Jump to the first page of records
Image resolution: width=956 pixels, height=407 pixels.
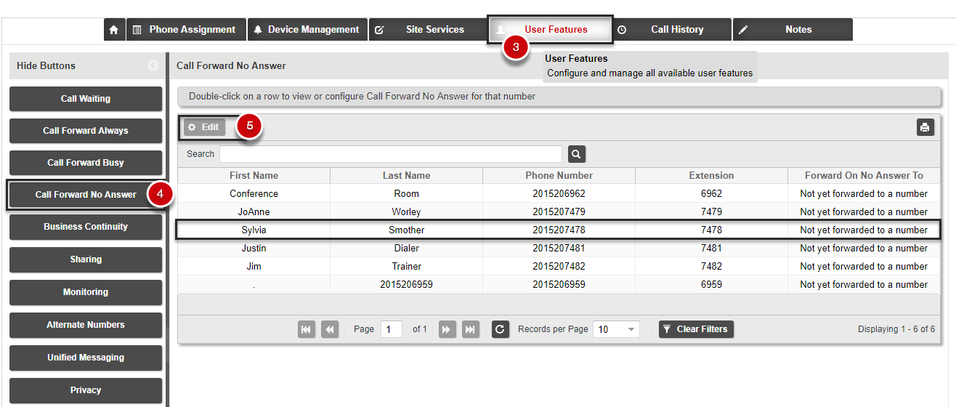(307, 329)
